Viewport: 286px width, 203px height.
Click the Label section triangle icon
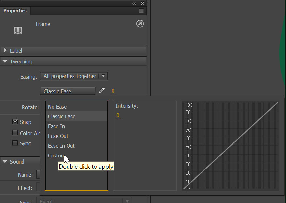[5, 50]
